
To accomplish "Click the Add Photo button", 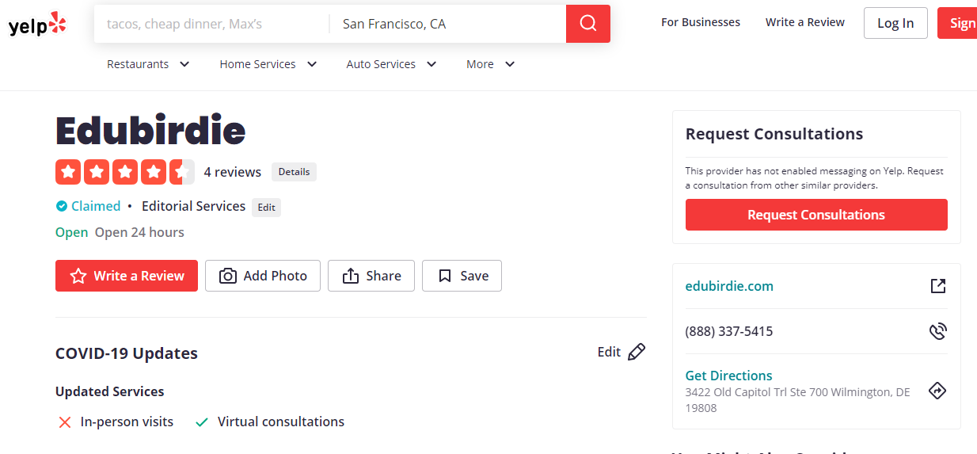I will tap(263, 276).
